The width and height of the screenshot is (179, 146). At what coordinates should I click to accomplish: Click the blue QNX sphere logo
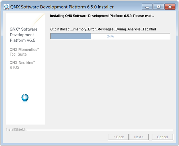pos(25,98)
